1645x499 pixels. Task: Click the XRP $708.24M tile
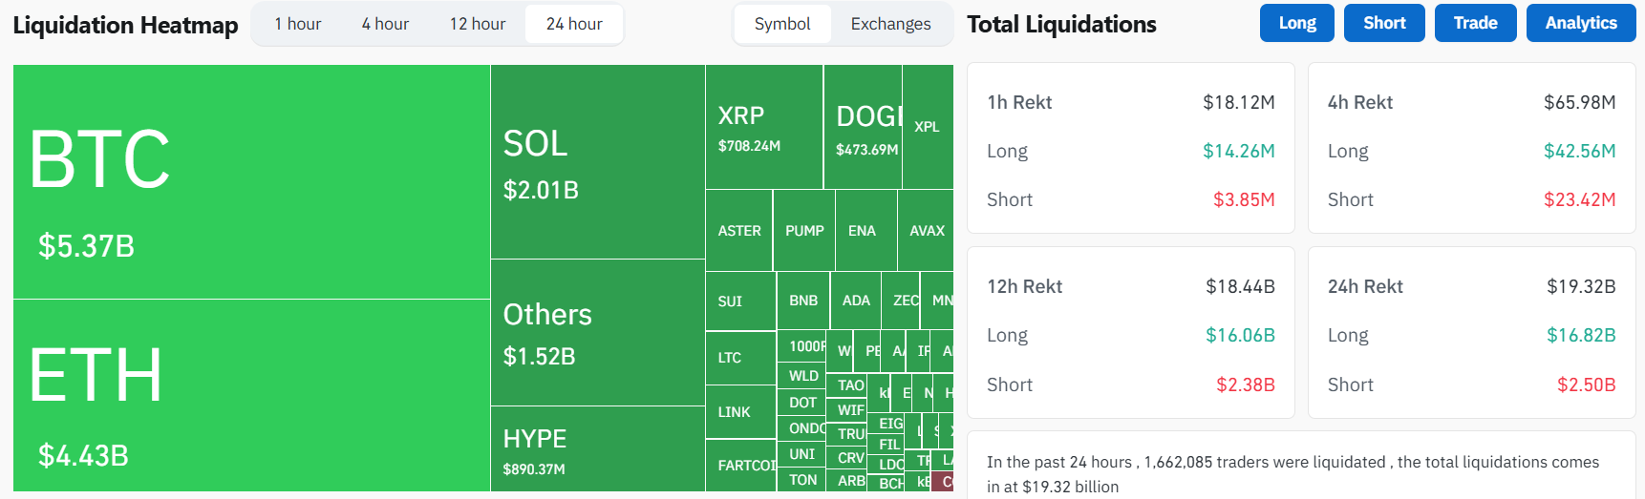(x=763, y=127)
